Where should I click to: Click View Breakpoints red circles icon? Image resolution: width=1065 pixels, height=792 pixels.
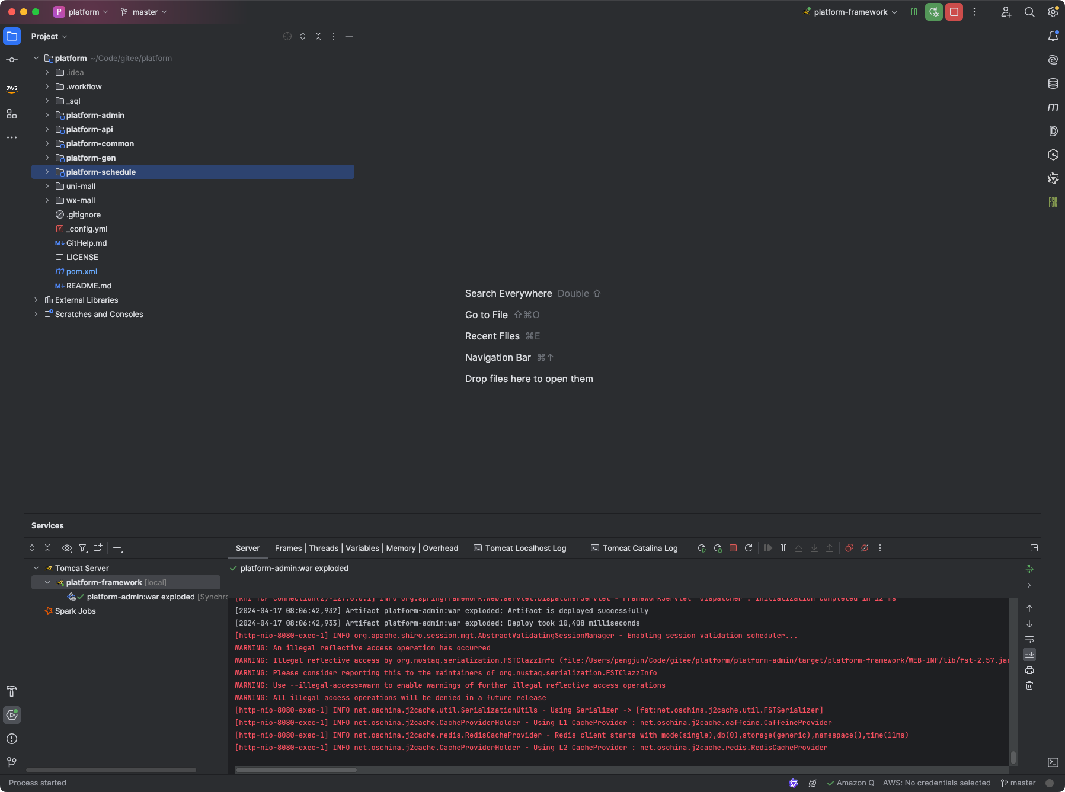coord(849,548)
